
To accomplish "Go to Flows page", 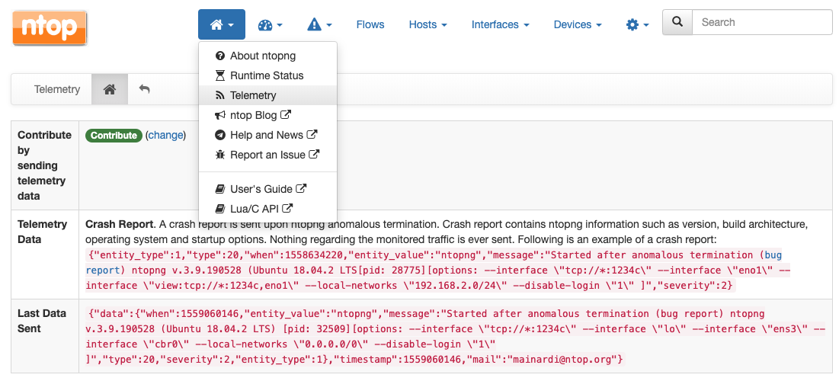I will pyautogui.click(x=370, y=24).
